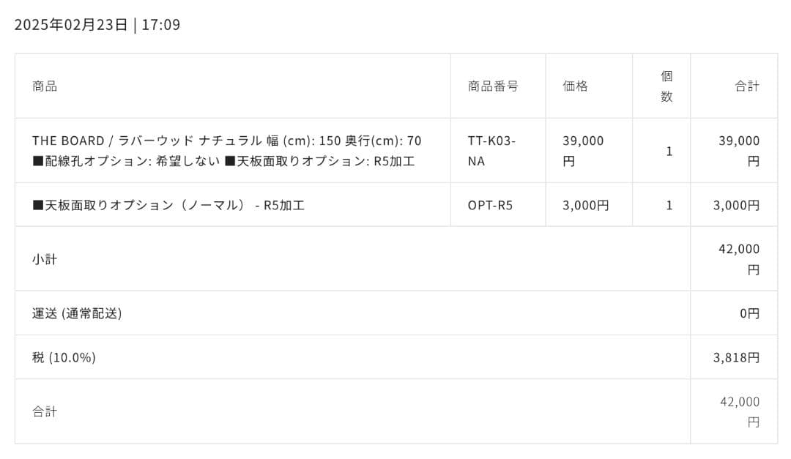The width and height of the screenshot is (791, 459).
Task: Click the order date 2025年02月23日 text
Action: [x=71, y=25]
